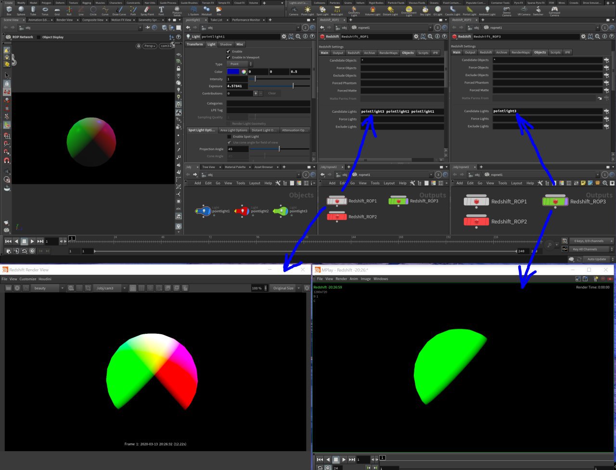
Task: Open beauty AOV dropdown in Render View
Action: tap(49, 288)
